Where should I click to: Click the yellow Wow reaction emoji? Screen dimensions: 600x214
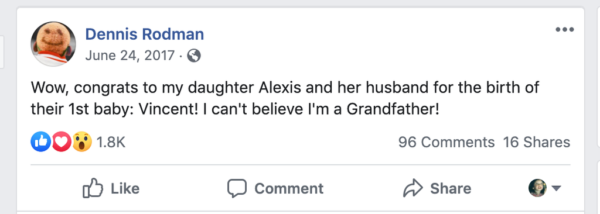[82, 141]
